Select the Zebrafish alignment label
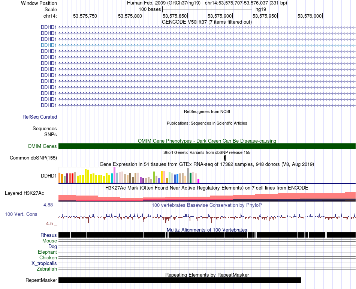This screenshot has width=356, height=289. 47,269
